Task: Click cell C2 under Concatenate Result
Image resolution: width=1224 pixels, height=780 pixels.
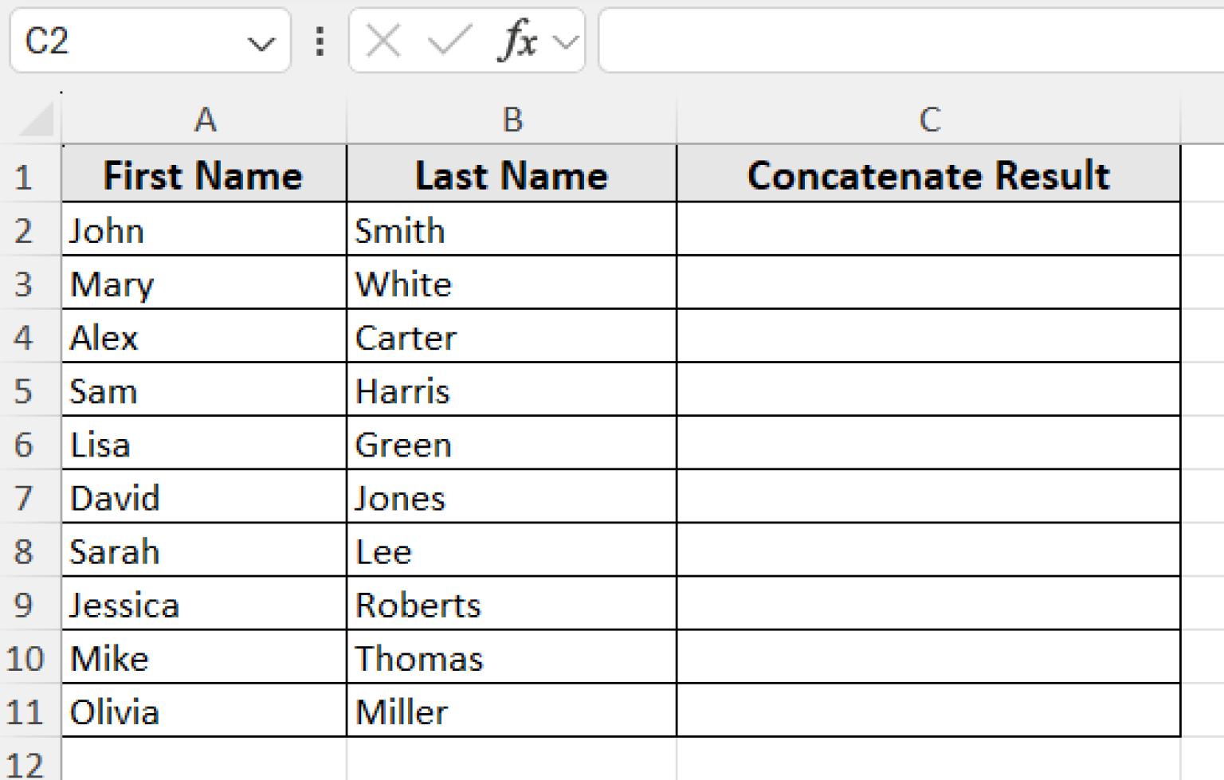Action: coord(928,230)
